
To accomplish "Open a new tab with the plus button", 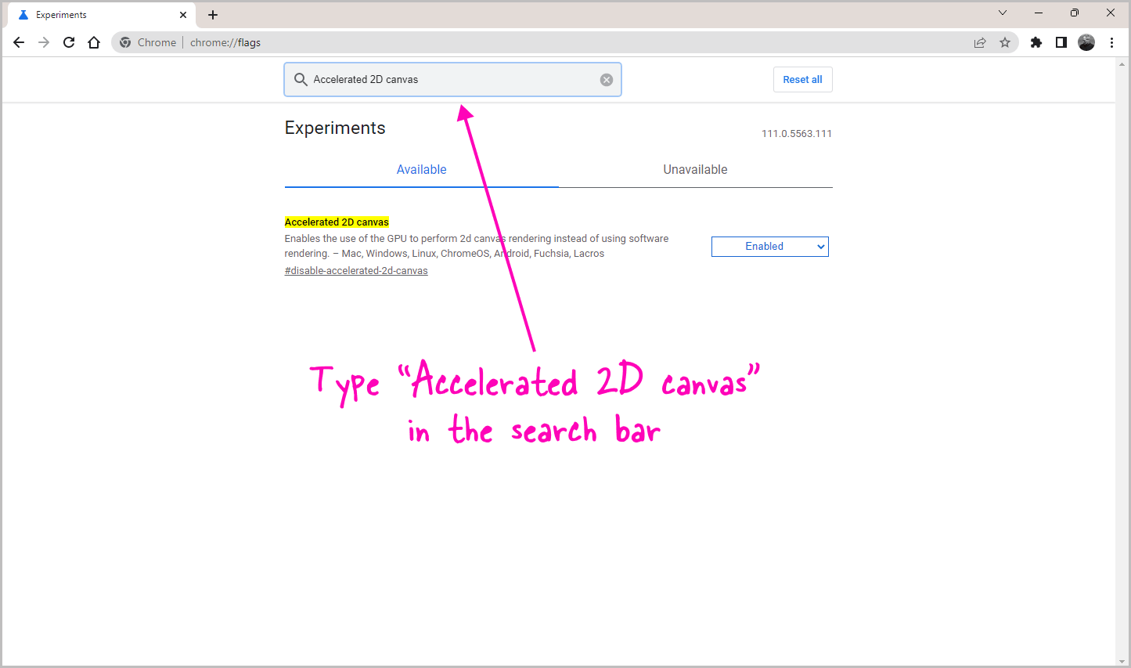I will 213,14.
